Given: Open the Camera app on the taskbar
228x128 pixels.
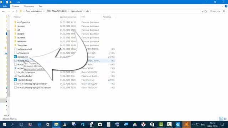Looking at the screenshot, I should [x=100, y=124].
